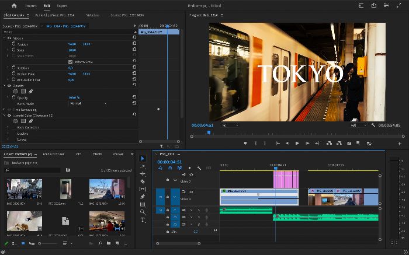The image size is (409, 255).
Task: Toggle track lock for Video 2
Action: click(168, 180)
